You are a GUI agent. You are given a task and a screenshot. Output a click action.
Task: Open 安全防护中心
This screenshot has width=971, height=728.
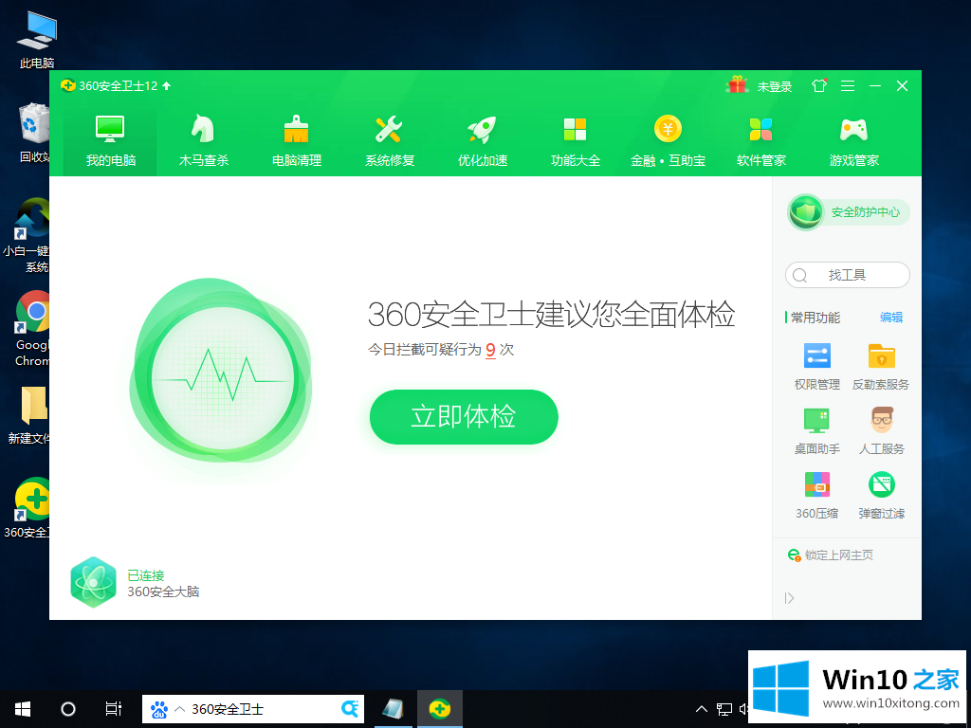[848, 212]
